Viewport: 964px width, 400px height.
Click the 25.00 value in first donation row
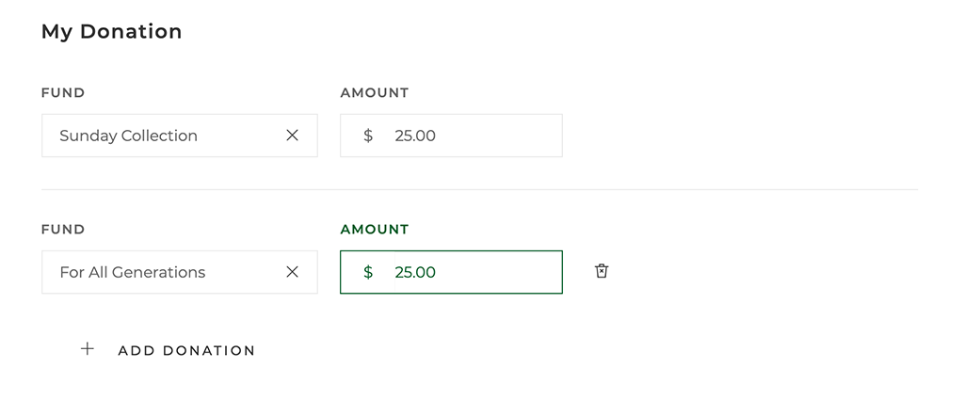coord(415,136)
